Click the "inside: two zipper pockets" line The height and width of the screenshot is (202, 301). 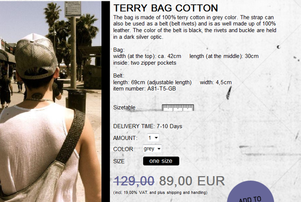click(x=145, y=62)
